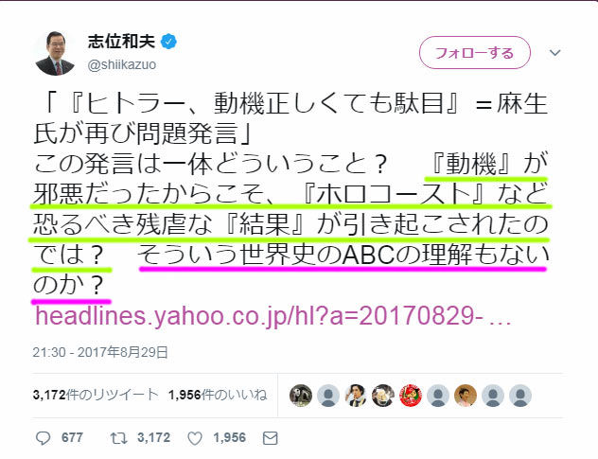
Task: Like the tweet with heart icon
Action: click(x=195, y=438)
